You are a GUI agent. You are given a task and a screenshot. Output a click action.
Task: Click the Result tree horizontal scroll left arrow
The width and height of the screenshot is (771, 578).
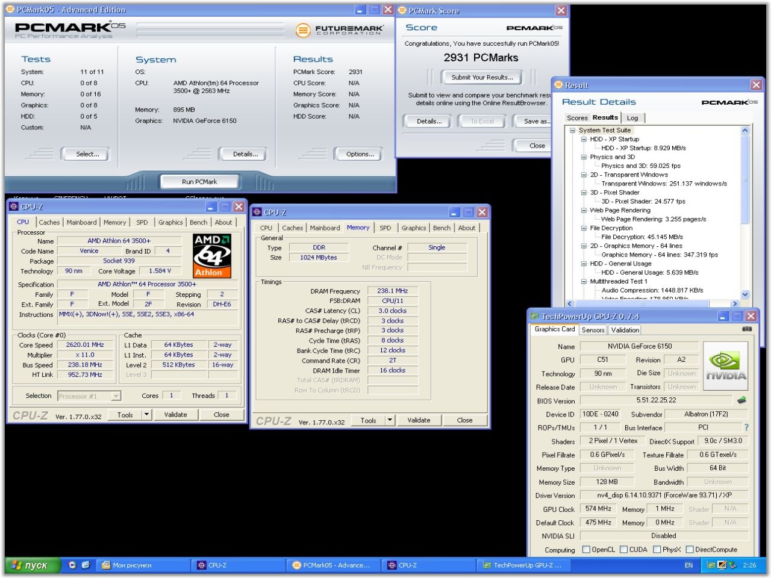pos(570,304)
